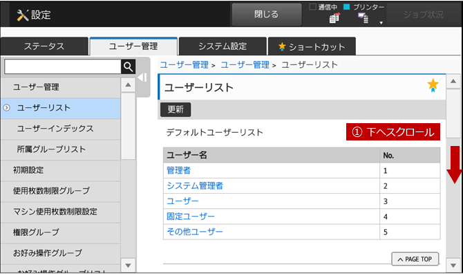Select ユーザー管理 in the sidebar menu

(x=61, y=87)
